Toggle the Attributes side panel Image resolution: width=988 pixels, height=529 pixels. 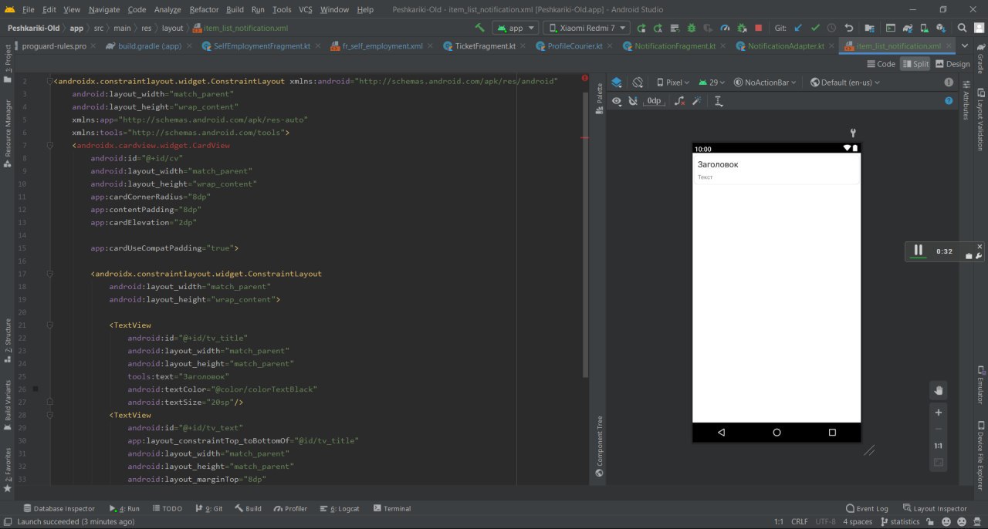tap(966, 100)
